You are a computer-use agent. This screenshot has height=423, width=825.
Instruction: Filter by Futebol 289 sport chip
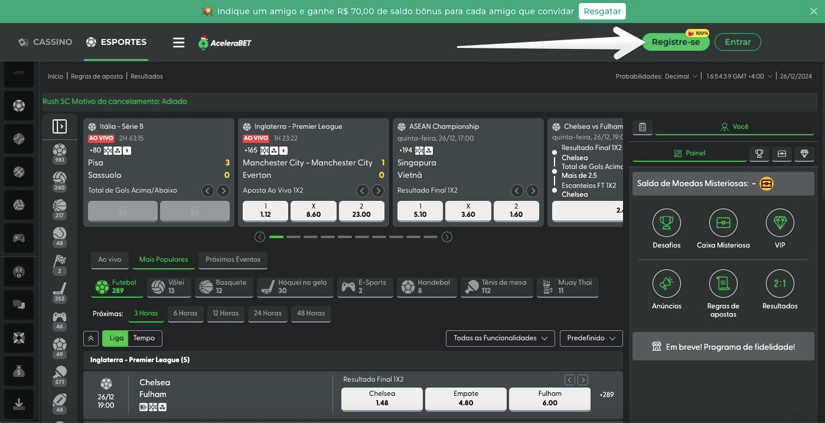[117, 287]
